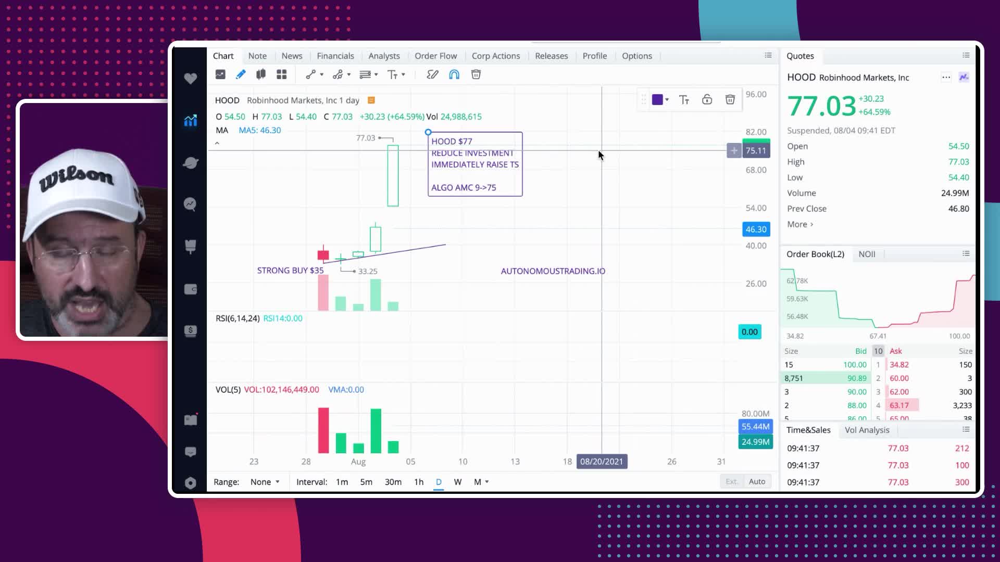Select the HOOD $77 annotation text box
The image size is (1000, 562).
click(x=475, y=164)
